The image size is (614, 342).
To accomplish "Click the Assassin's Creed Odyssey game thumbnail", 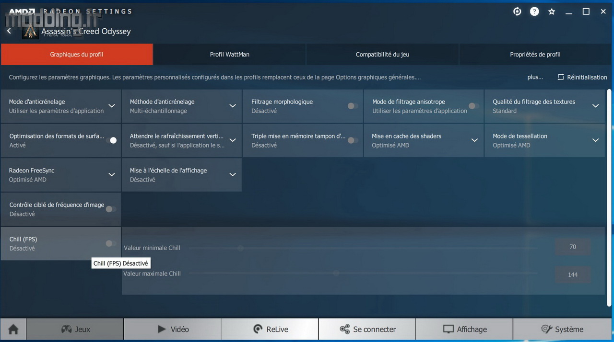I will [x=30, y=32].
